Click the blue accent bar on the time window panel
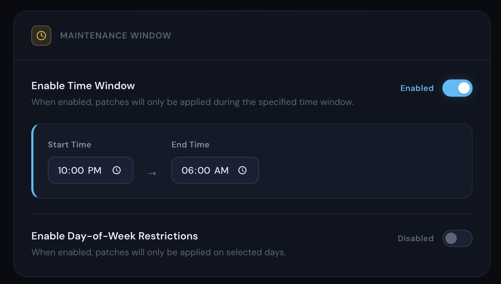This screenshot has height=284, width=501. (33, 161)
